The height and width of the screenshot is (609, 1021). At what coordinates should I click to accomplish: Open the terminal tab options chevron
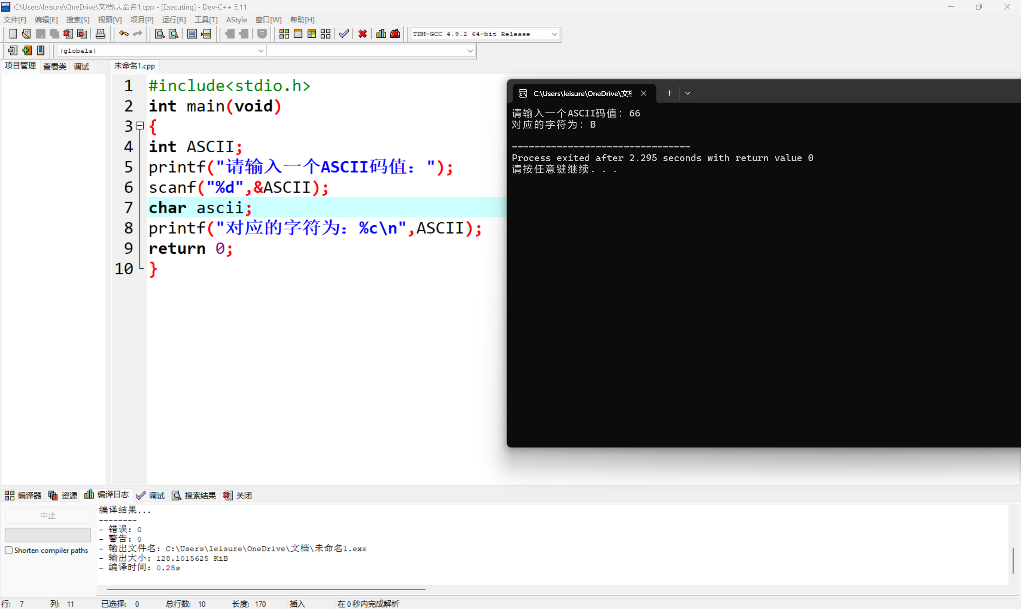pyautogui.click(x=687, y=93)
